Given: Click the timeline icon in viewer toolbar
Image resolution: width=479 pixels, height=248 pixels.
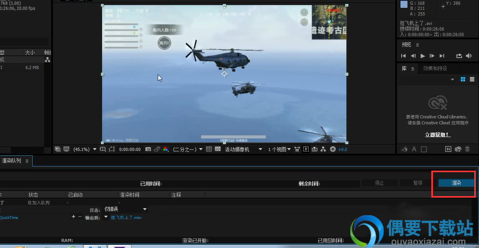Looking at the screenshot, I should coord(315,149).
